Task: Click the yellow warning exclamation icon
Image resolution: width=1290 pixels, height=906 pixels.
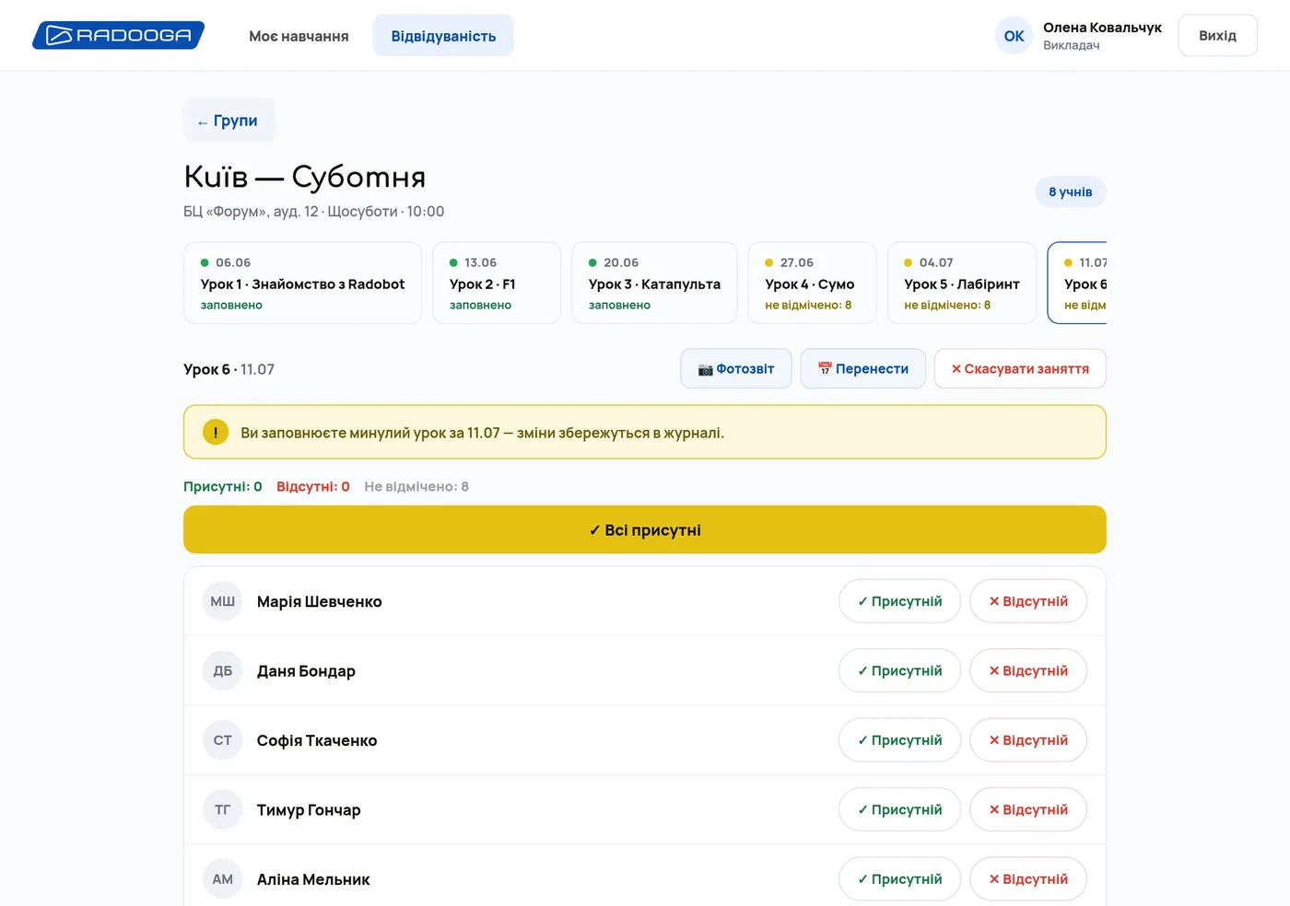Action: pyautogui.click(x=216, y=432)
